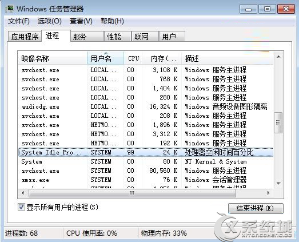Viewport: 299px width, 242px height.
Task: Click the vertical scrollbar up arrow
Action: (278, 57)
